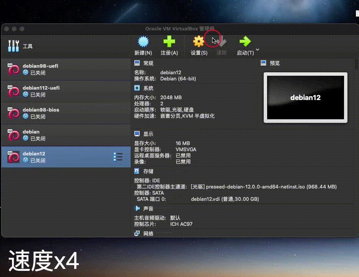Image resolution: width=359 pixels, height=277 pixels.
Task: Click the Network section adapter icon
Action: point(137,234)
